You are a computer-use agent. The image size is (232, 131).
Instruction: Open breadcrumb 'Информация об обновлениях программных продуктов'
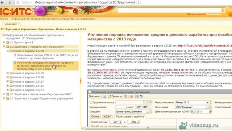pos(53,19)
